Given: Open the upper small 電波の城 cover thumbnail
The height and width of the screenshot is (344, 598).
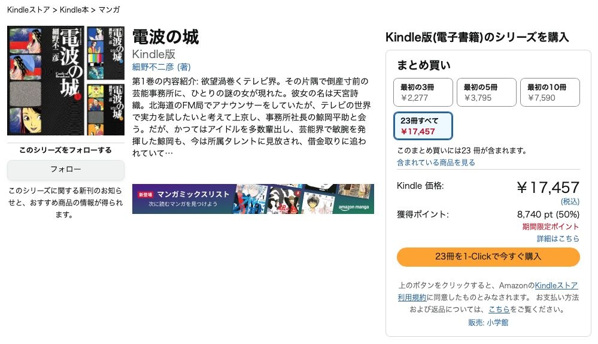Looking at the screenshot, I should pyautogui.click(x=105, y=53).
